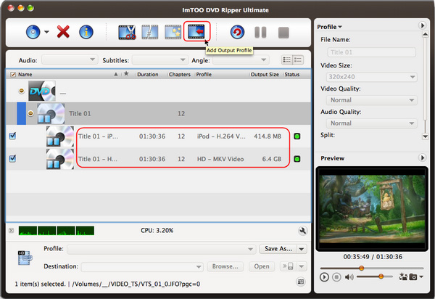
Task: Switch to detailed list view
Action: (298, 60)
